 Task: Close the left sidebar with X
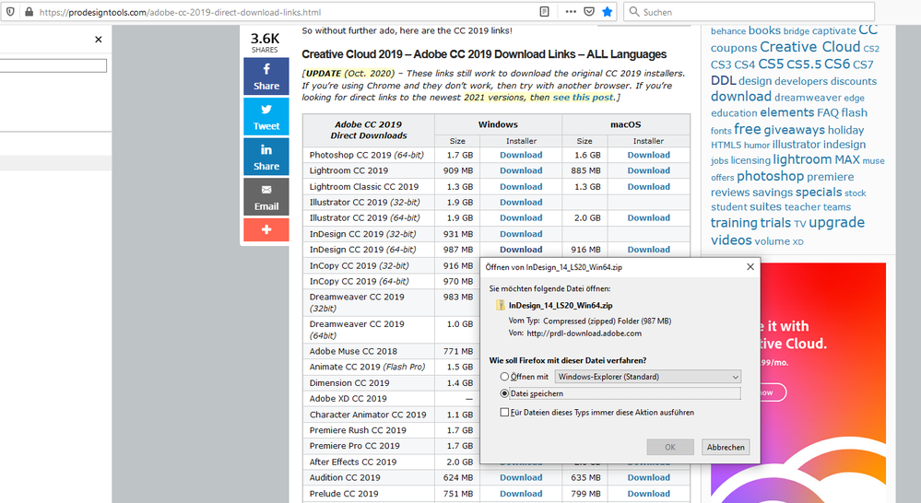[98, 40]
